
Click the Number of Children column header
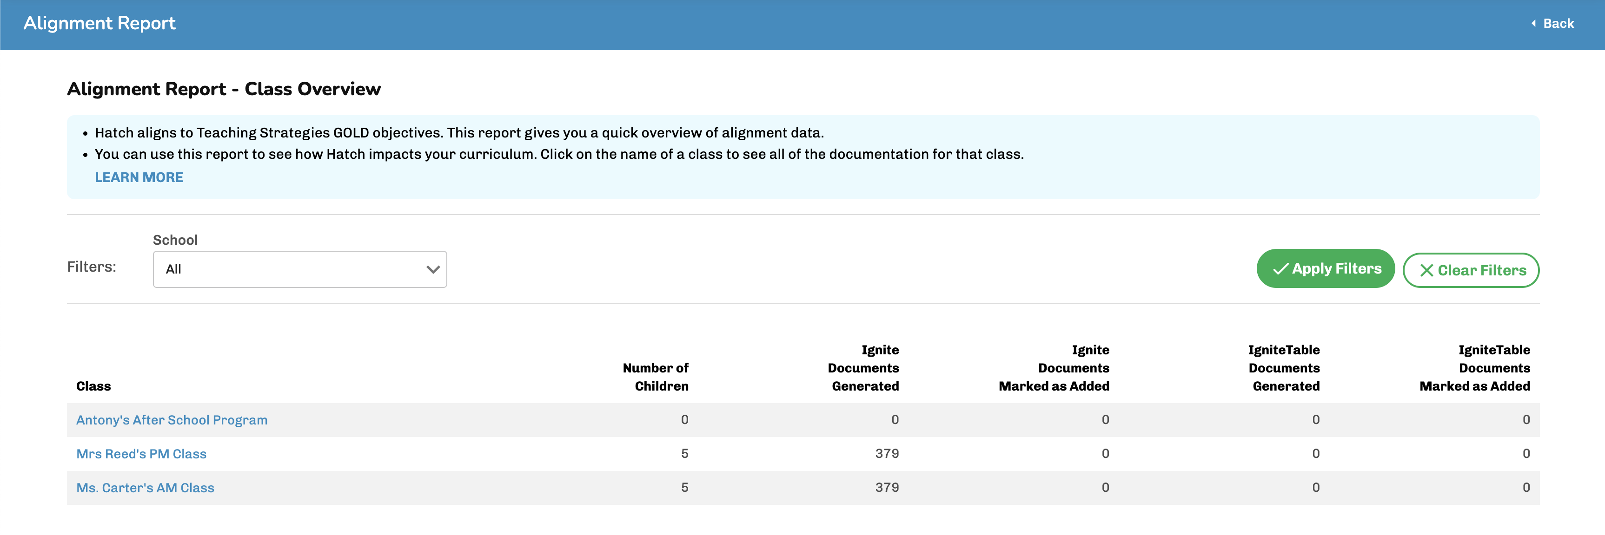(656, 377)
